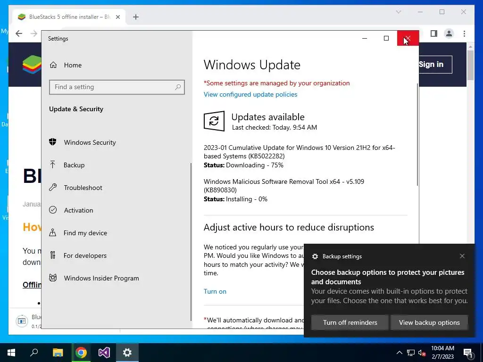Click the Malicious Software Removal Tool entry
This screenshot has height=362, width=483.
click(283, 186)
